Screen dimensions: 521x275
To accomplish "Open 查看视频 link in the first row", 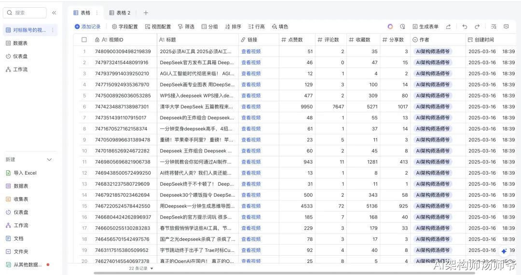I will (251, 52).
